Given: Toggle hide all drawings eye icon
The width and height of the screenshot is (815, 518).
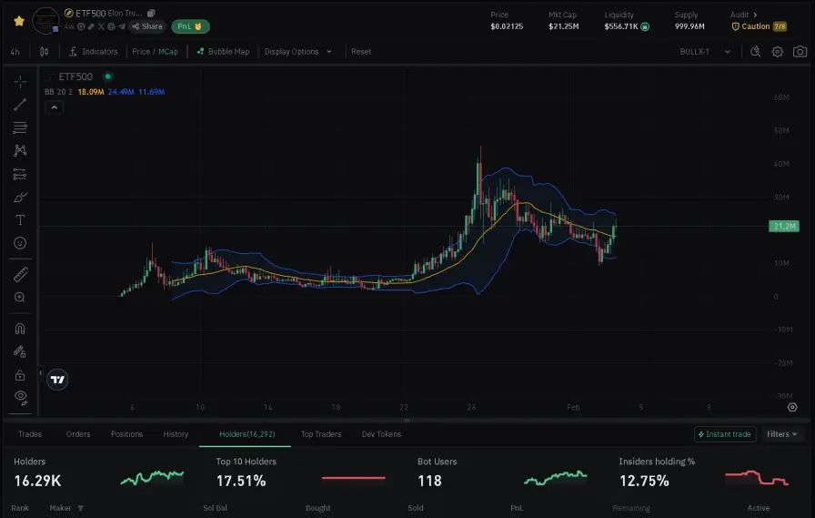Looking at the screenshot, I should (x=20, y=397).
